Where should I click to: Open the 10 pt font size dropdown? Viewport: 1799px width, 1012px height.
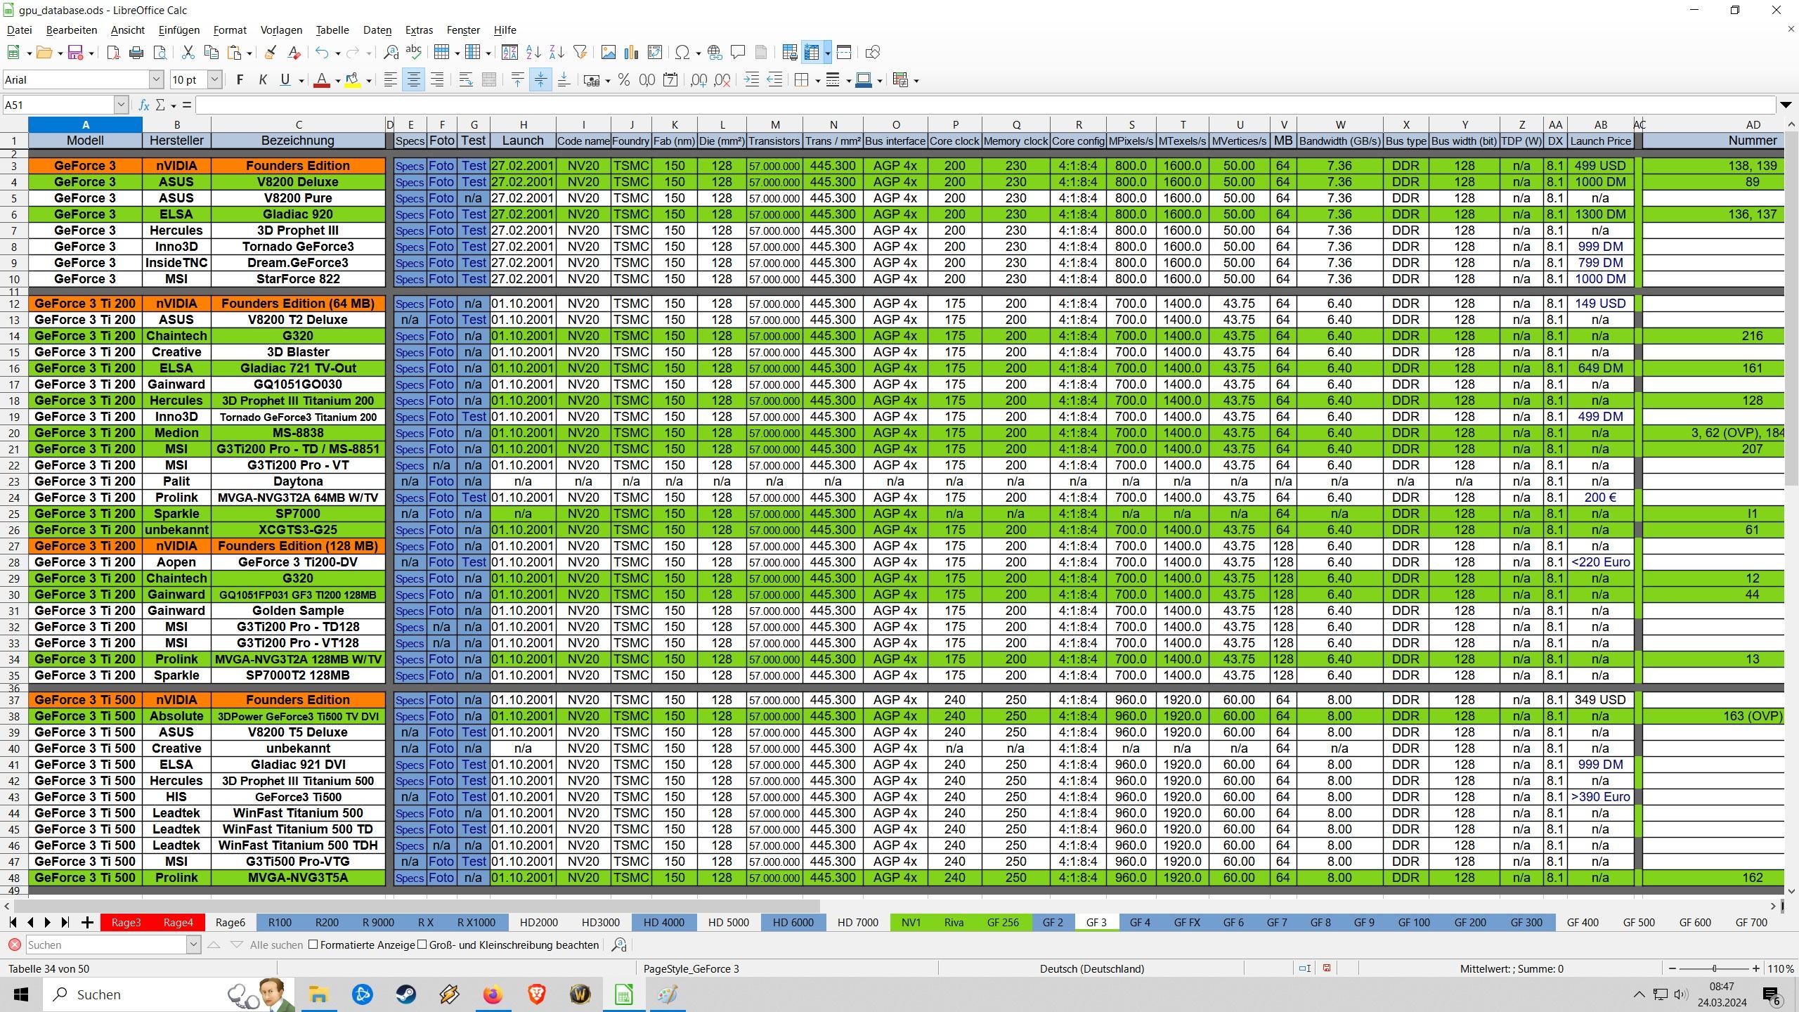215,80
